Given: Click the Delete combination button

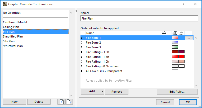Looking at the screenshot, I should (x=39, y=102).
